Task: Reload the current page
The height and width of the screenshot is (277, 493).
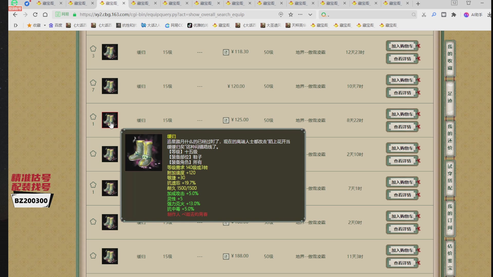Action: click(35, 15)
